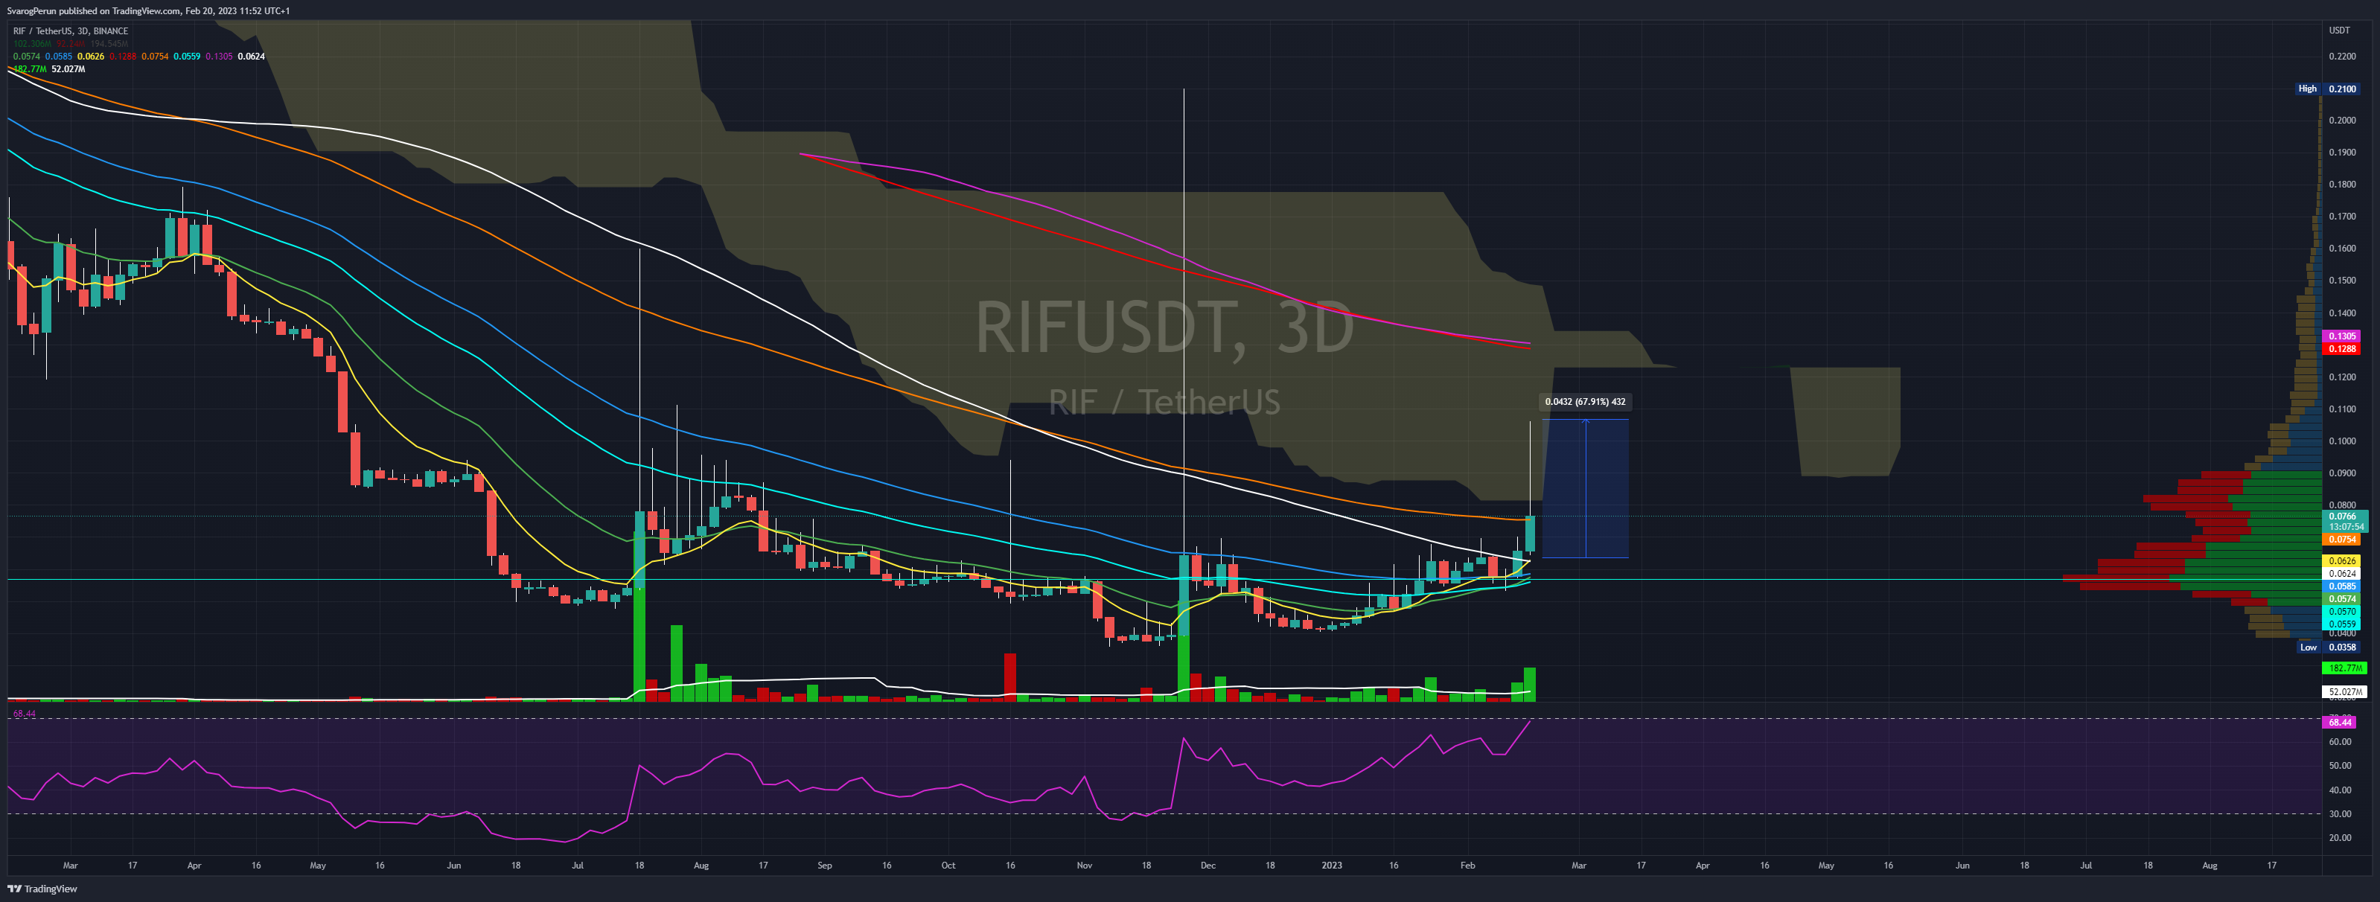This screenshot has height=902, width=2380.
Task: Click the red 92.24M legend value
Action: pyautogui.click(x=71, y=43)
